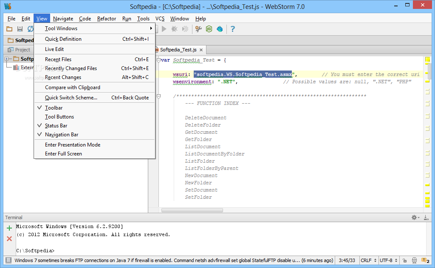
Task: Open the Navigate menu
Action: [x=63, y=19]
